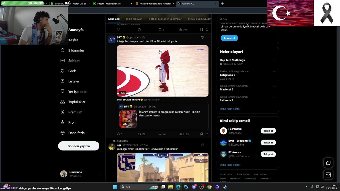Screen dimensions: 340x191
Task: Open floating messages envelope button
Action: click(x=328, y=175)
